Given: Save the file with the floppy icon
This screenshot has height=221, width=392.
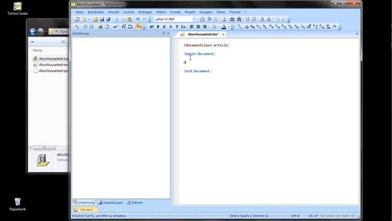Looking at the screenshot, I should (x=102, y=19).
